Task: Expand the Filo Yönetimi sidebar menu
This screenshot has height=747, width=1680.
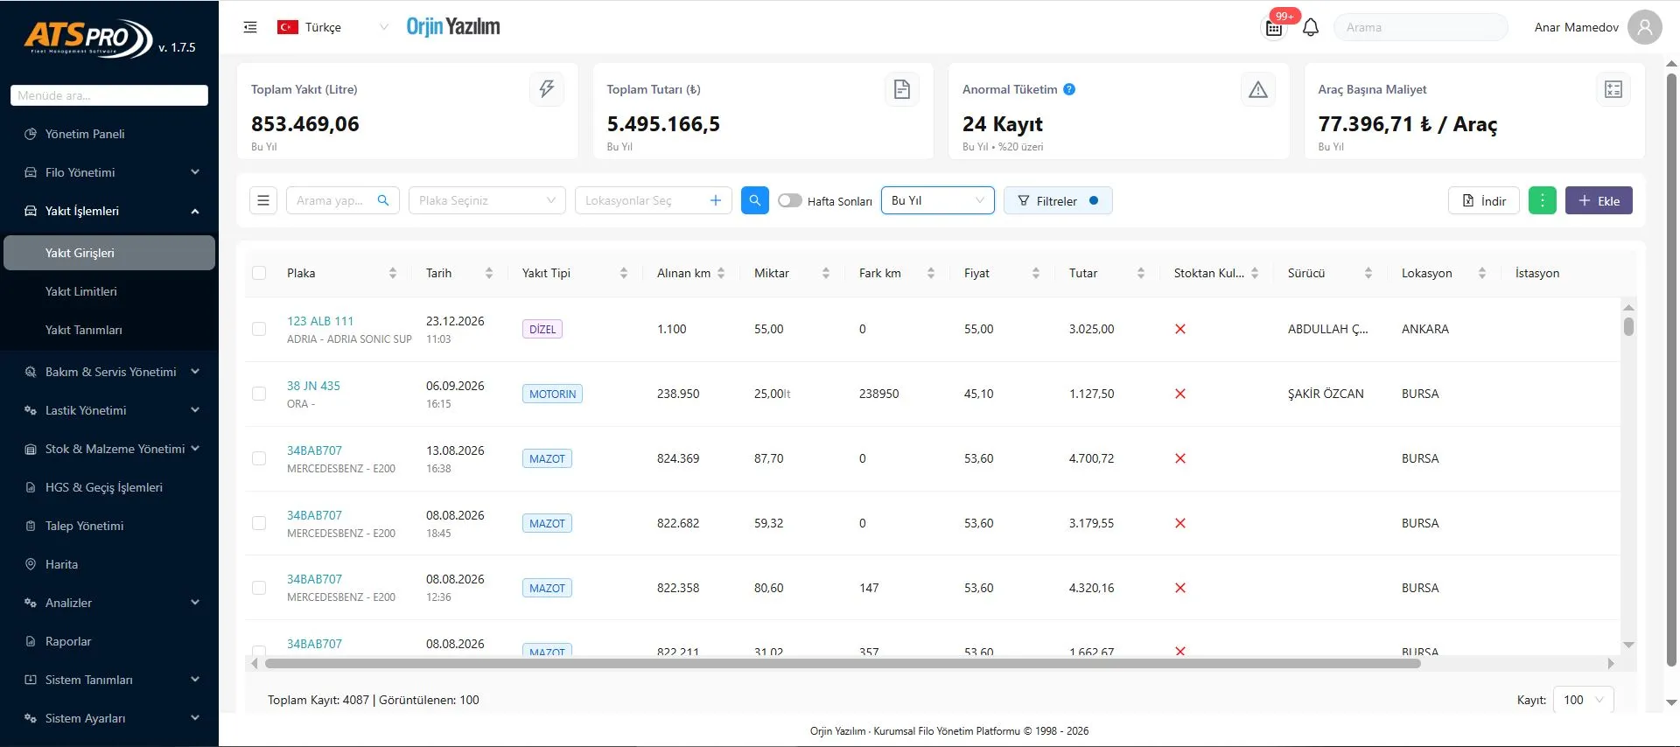Action: click(108, 172)
